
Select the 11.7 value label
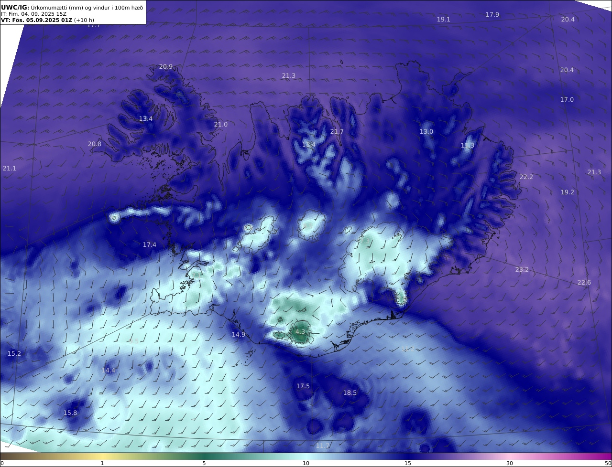coord(323,446)
